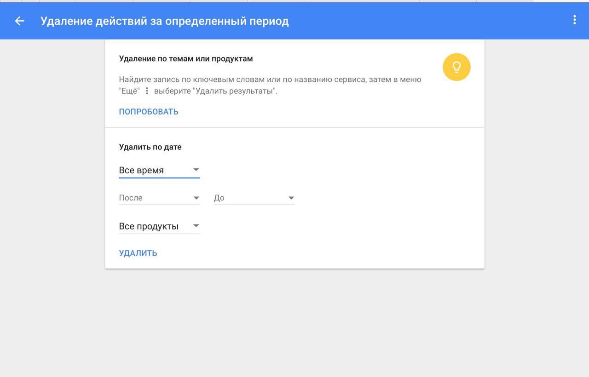
Task: Click the arrow beside "После"
Action: (x=196, y=198)
